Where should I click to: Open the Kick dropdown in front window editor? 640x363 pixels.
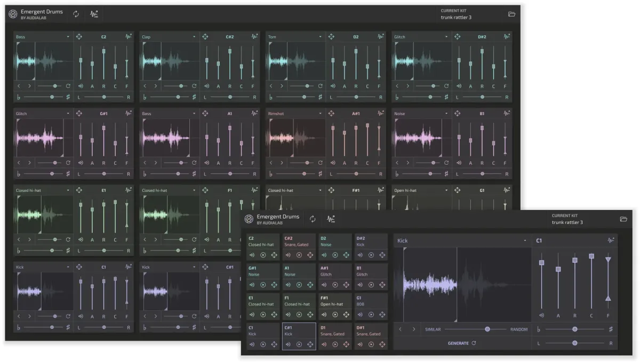coord(462,240)
